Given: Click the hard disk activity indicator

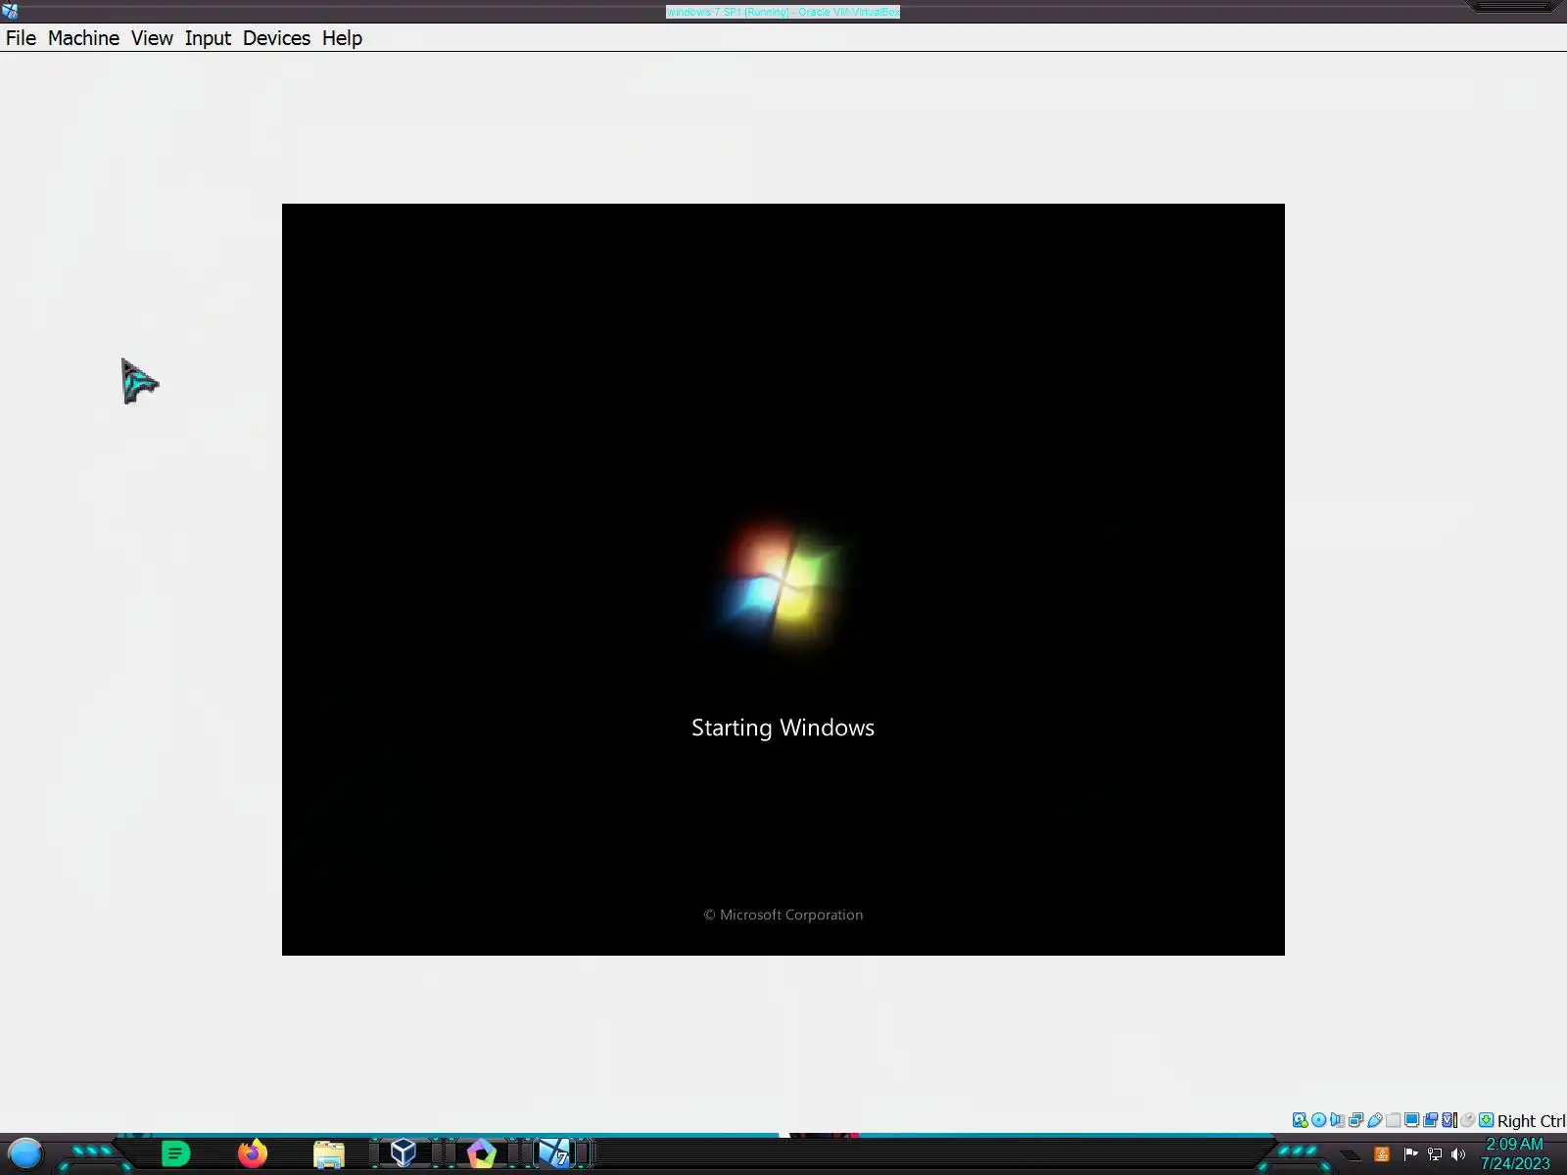Looking at the screenshot, I should pyautogui.click(x=1300, y=1120).
